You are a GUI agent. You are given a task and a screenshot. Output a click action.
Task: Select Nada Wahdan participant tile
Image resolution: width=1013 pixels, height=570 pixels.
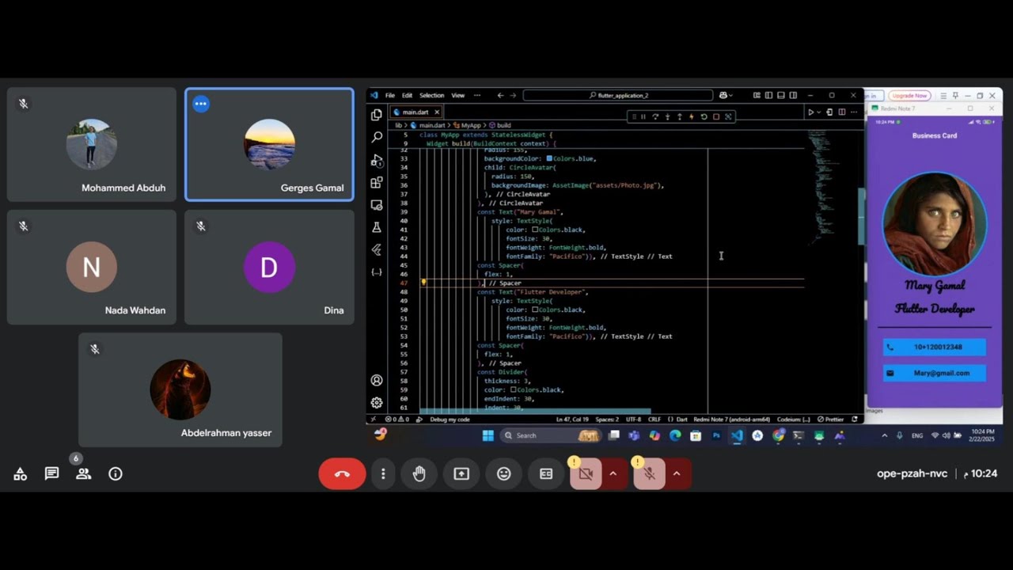tap(92, 267)
